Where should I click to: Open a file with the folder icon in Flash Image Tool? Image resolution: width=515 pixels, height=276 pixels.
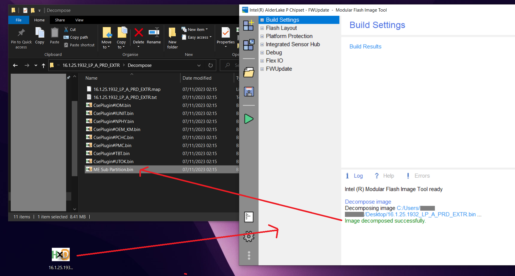click(x=249, y=72)
